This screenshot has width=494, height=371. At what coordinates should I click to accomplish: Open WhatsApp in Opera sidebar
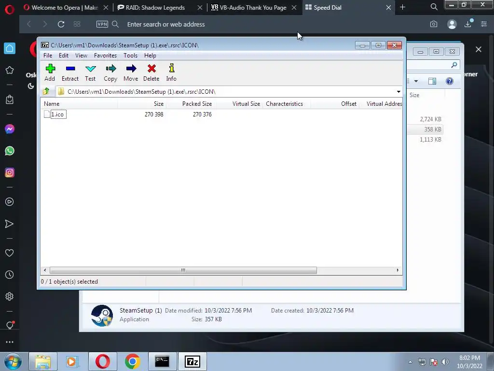click(x=10, y=151)
